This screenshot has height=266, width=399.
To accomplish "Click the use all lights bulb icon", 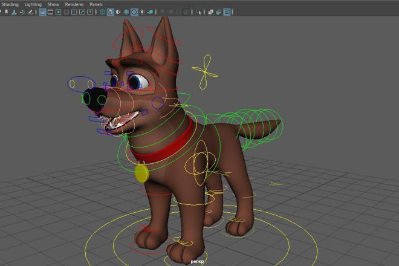I will (x=142, y=11).
